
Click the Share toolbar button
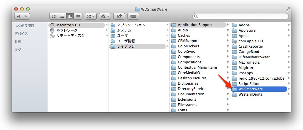point(119,16)
